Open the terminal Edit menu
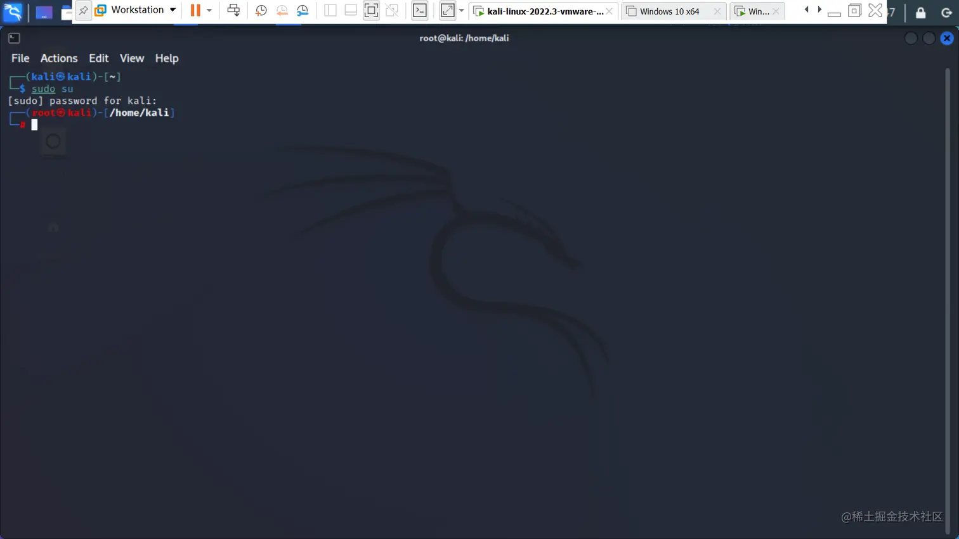 [x=98, y=58]
